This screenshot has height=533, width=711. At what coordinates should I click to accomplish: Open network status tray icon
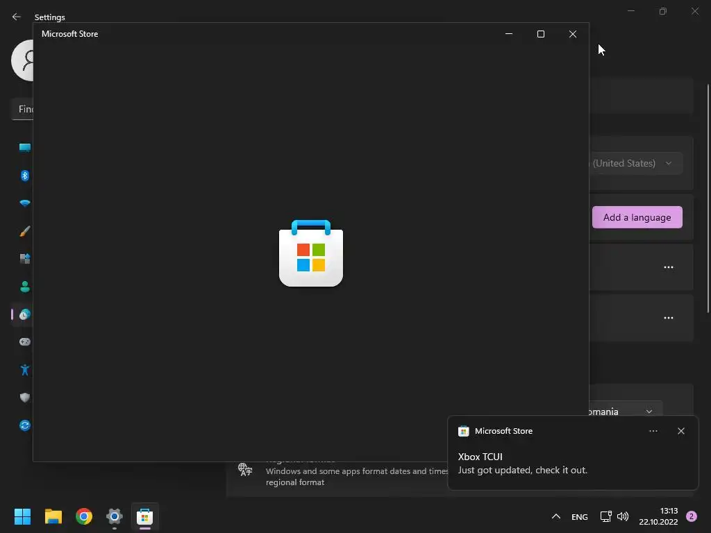pos(605,516)
